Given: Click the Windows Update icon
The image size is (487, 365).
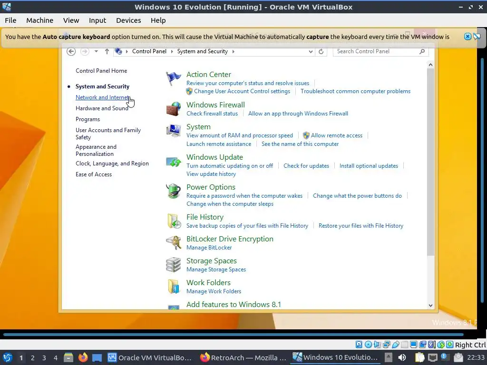Looking at the screenshot, I should (x=173, y=162).
